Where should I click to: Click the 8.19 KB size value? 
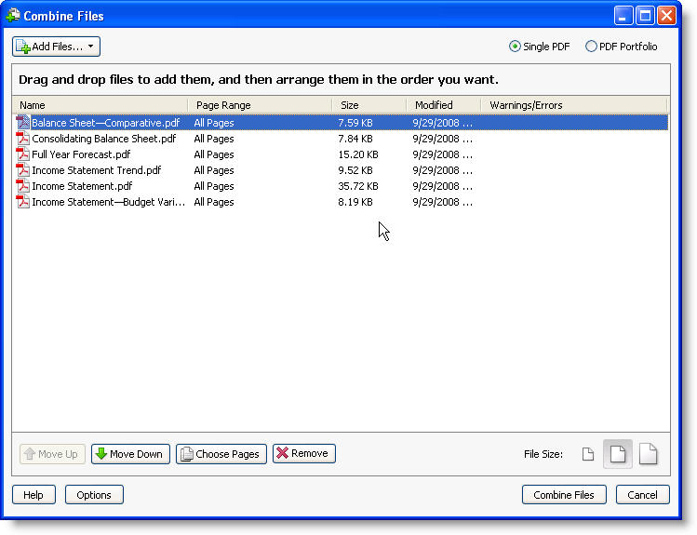click(355, 202)
